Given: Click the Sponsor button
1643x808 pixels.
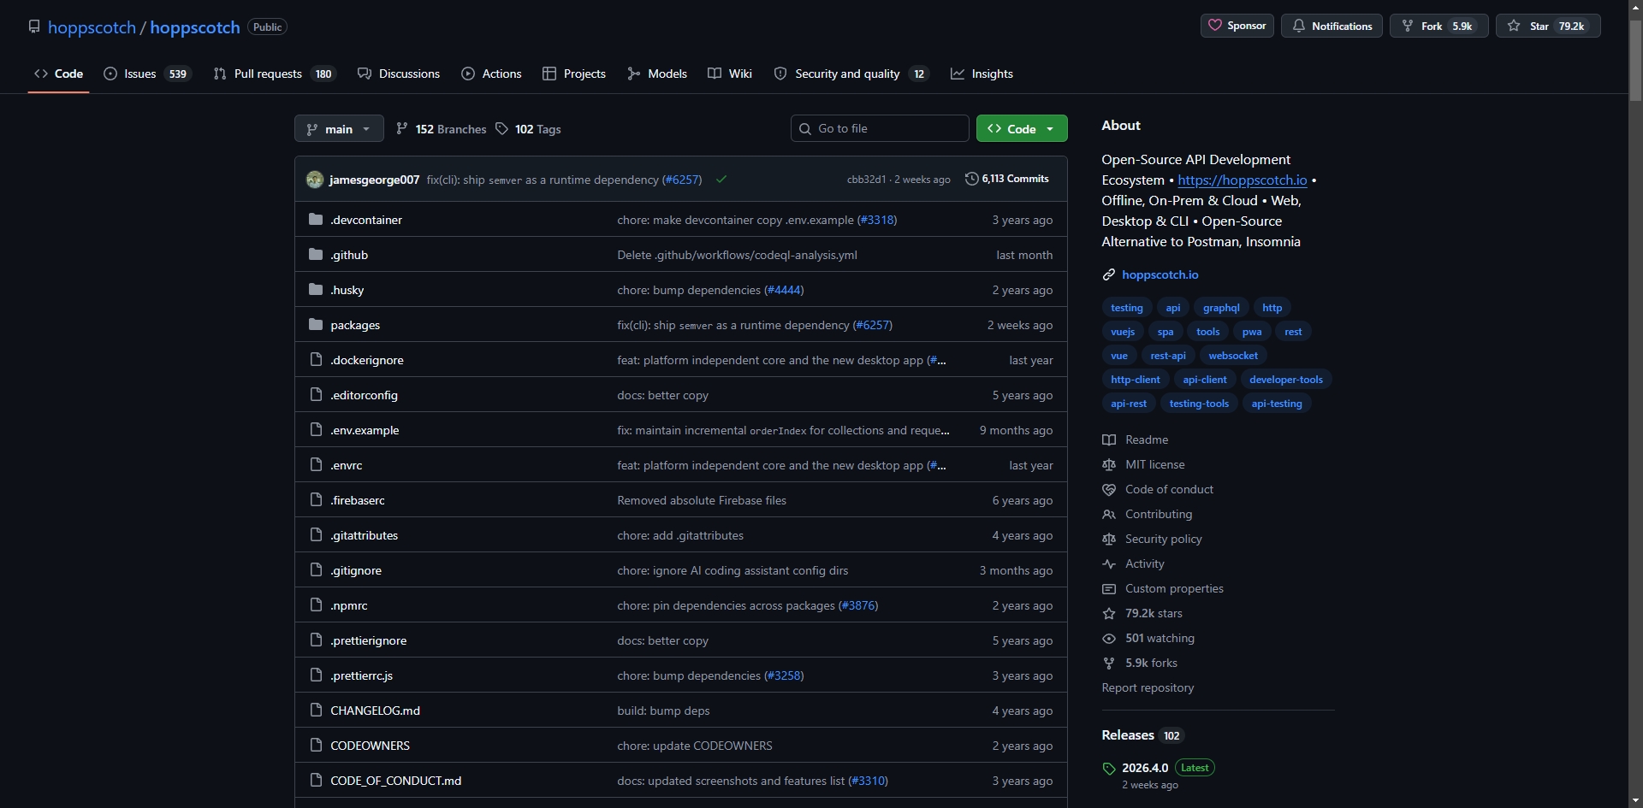Looking at the screenshot, I should (1237, 26).
